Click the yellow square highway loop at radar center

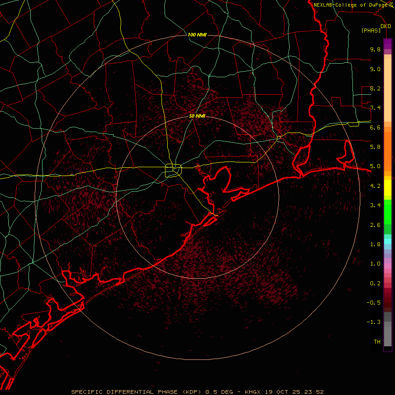173,171
